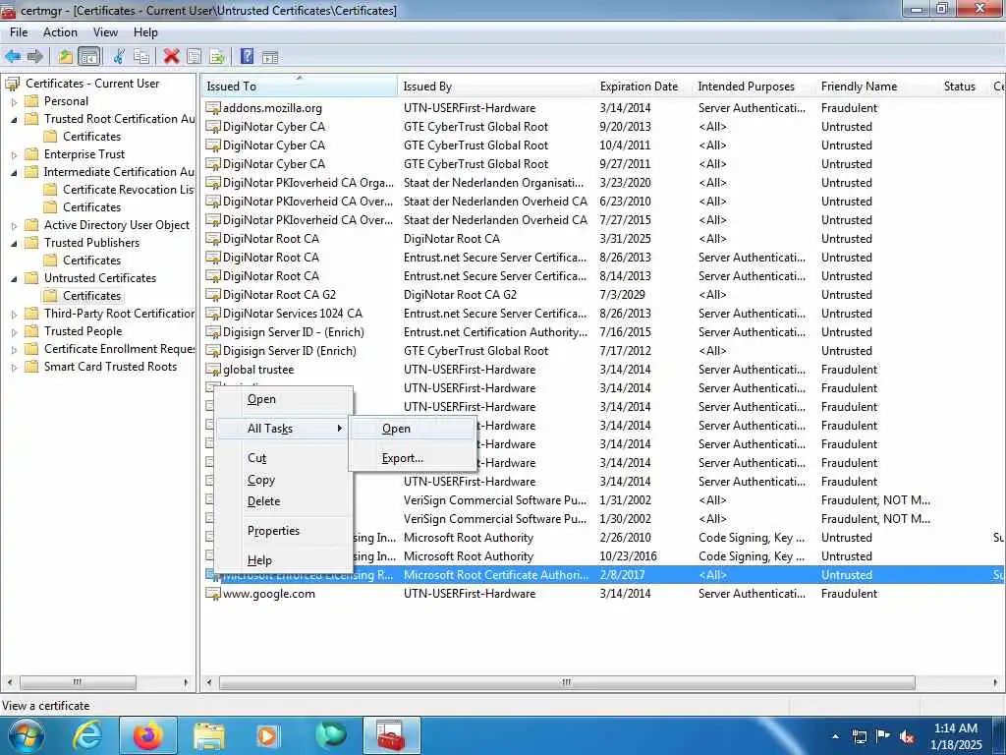Click the Personal folder icon in tree
1006x755 pixels.
31,101
